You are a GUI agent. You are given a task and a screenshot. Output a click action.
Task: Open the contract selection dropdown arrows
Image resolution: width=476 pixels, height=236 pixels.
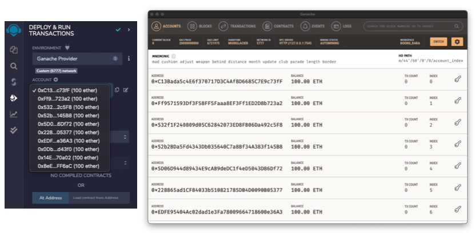coord(125,163)
